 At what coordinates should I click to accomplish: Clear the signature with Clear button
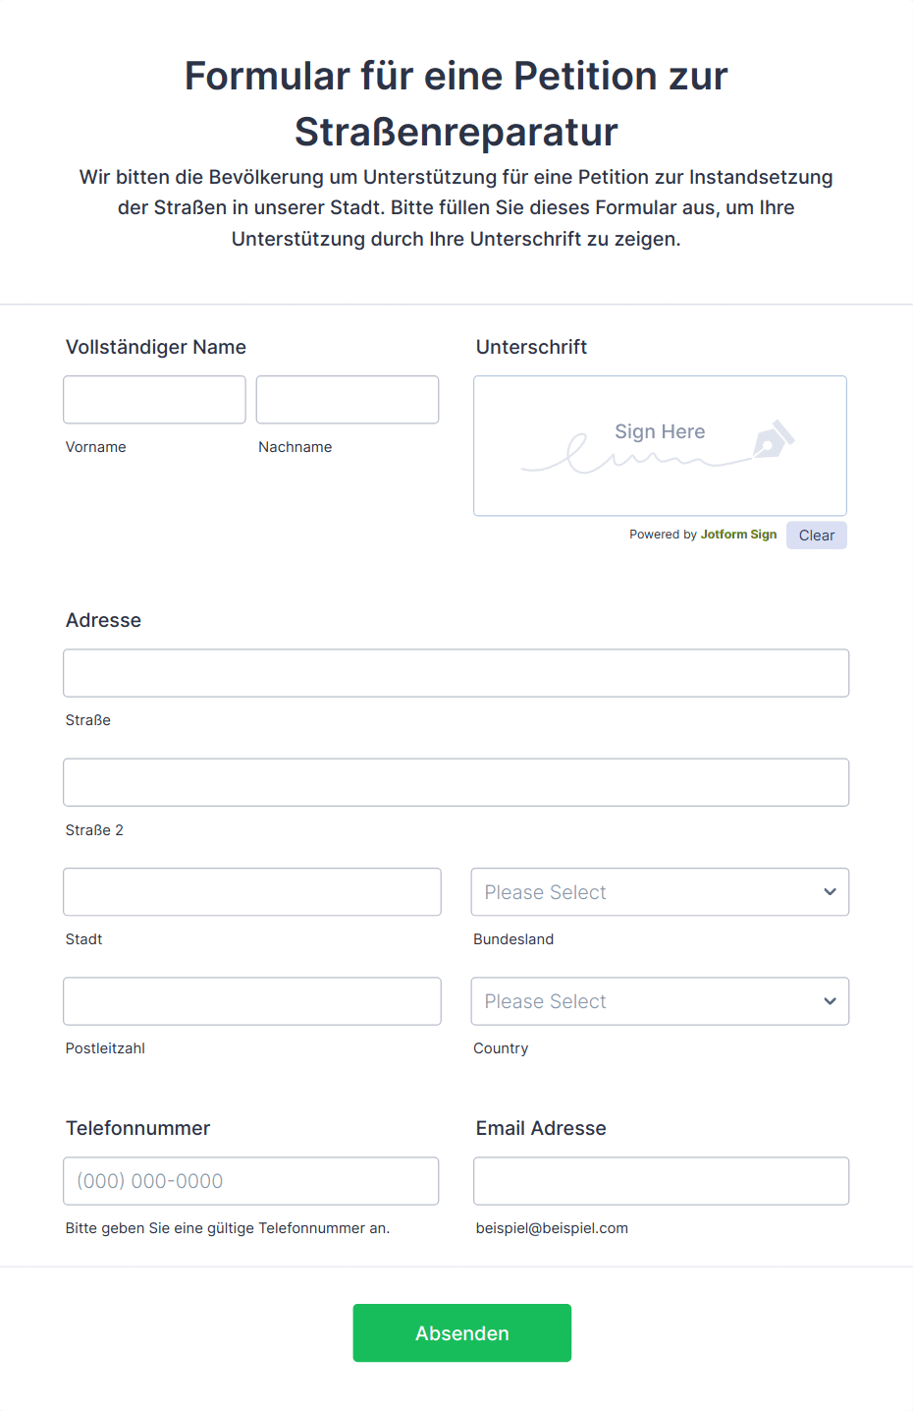point(817,536)
